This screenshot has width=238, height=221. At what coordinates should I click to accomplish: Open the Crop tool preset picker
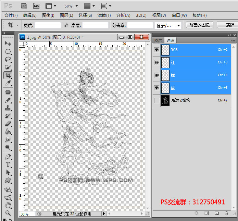[17, 25]
